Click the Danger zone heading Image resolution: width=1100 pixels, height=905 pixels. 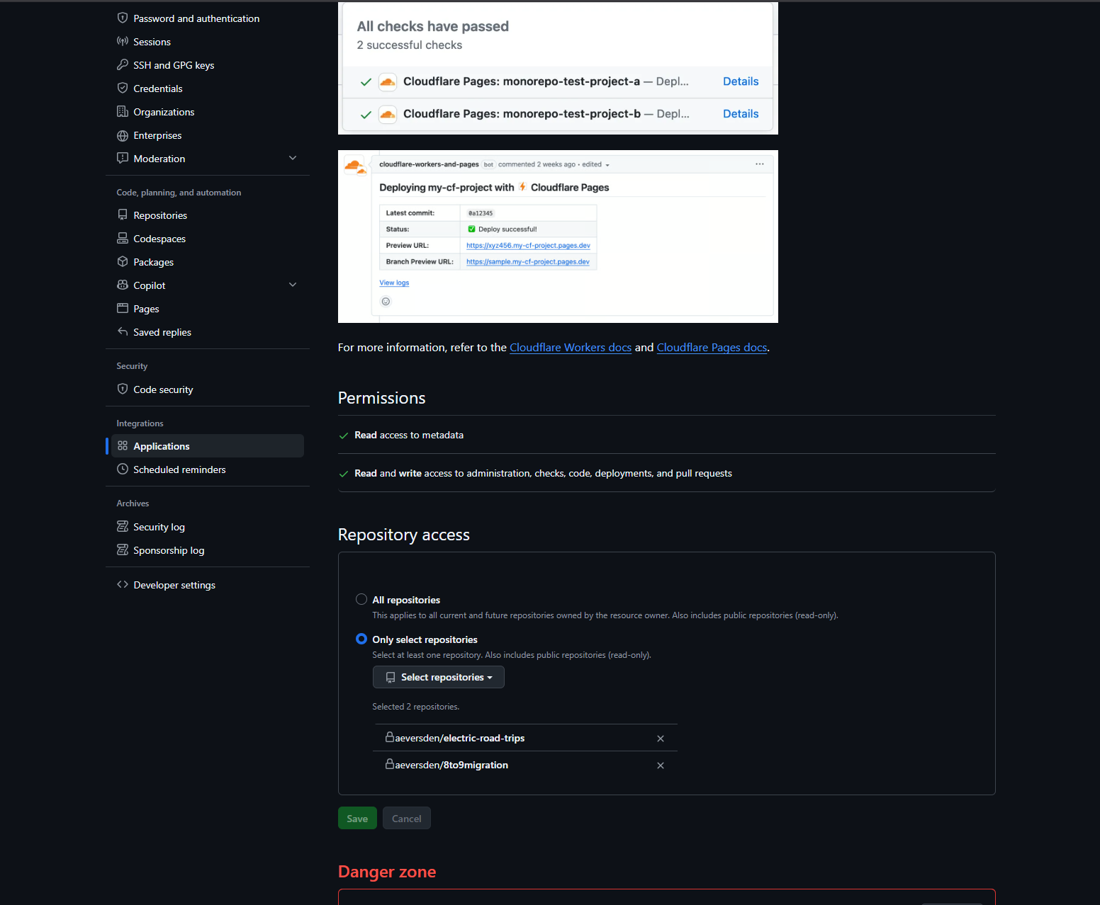pyautogui.click(x=387, y=872)
